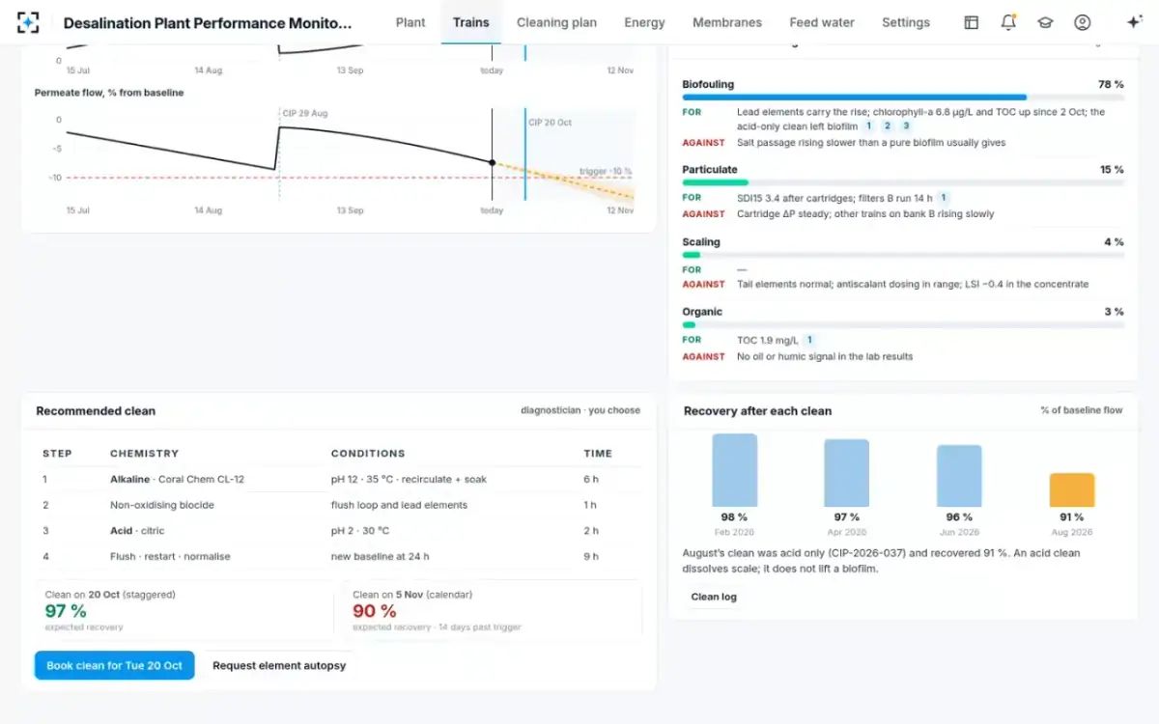This screenshot has height=724, width=1159.
Task: Open the Feed water tab
Action: tap(822, 22)
